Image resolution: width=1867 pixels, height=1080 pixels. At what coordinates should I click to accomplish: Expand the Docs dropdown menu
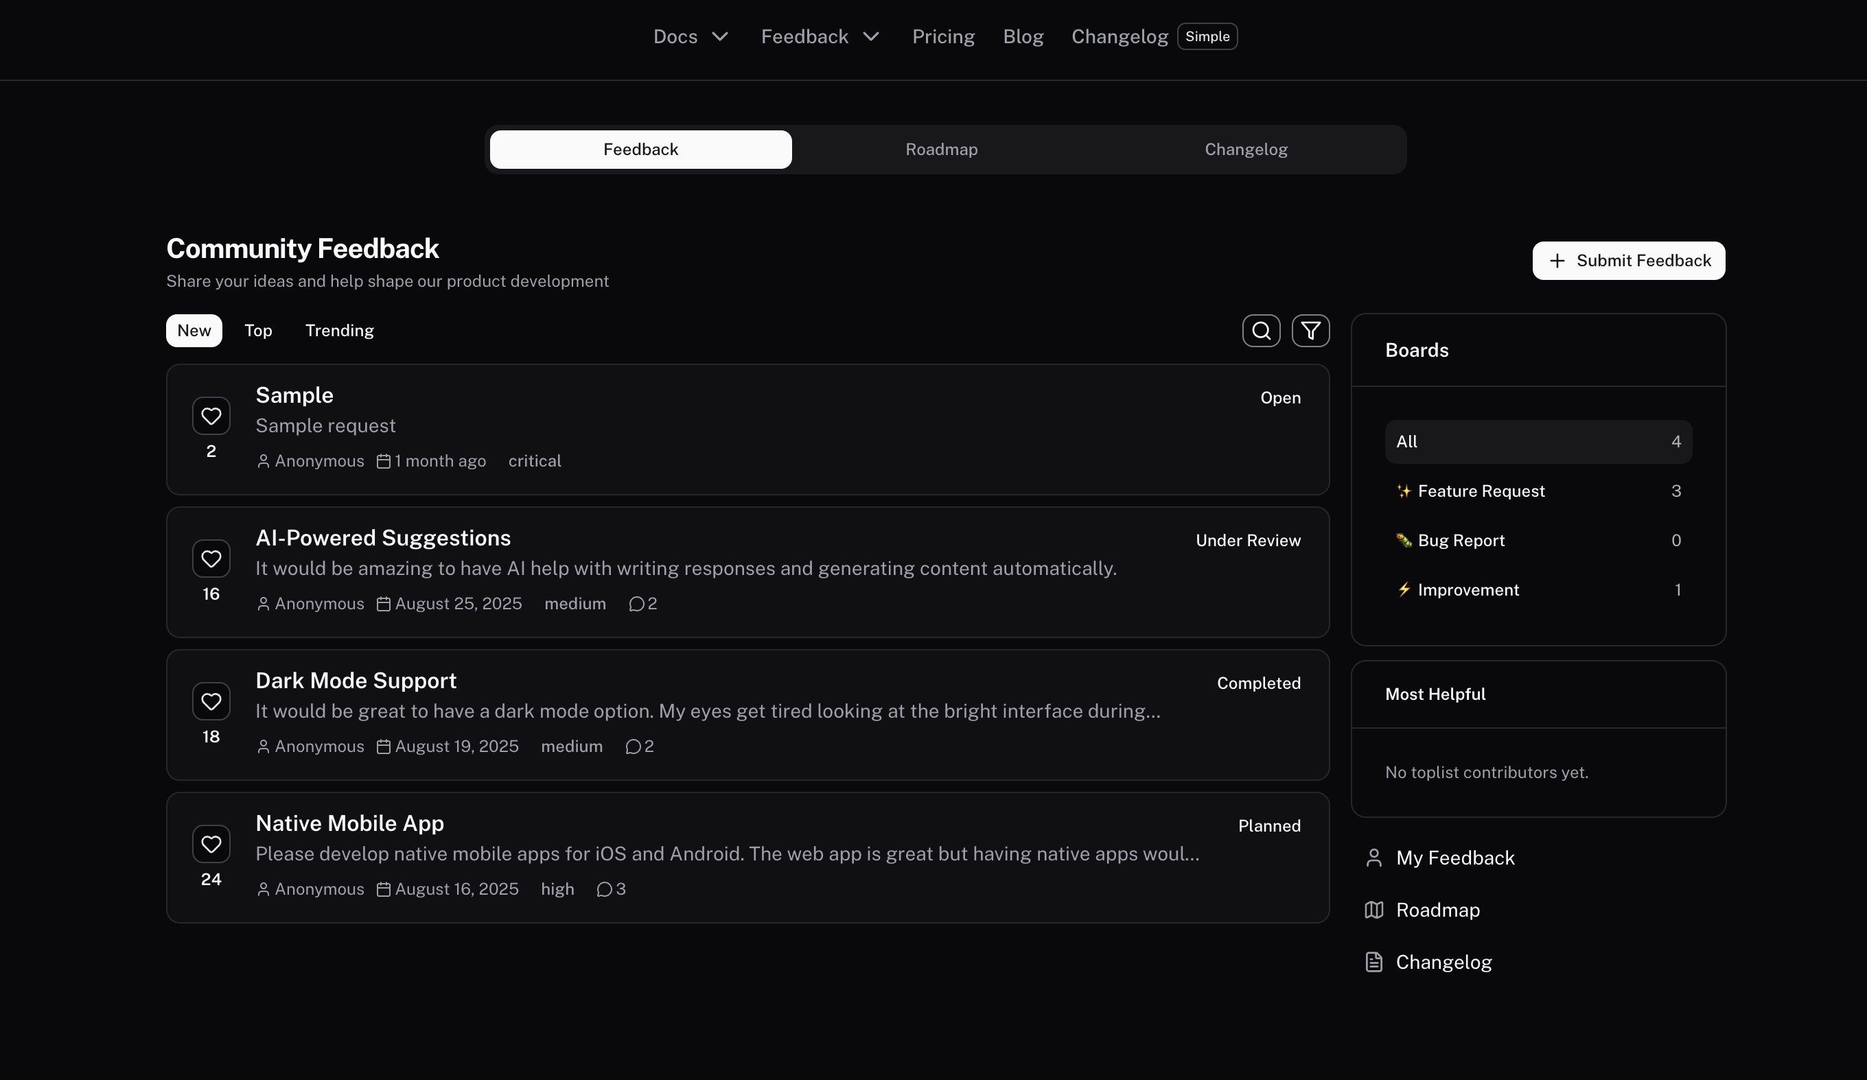pyautogui.click(x=690, y=36)
